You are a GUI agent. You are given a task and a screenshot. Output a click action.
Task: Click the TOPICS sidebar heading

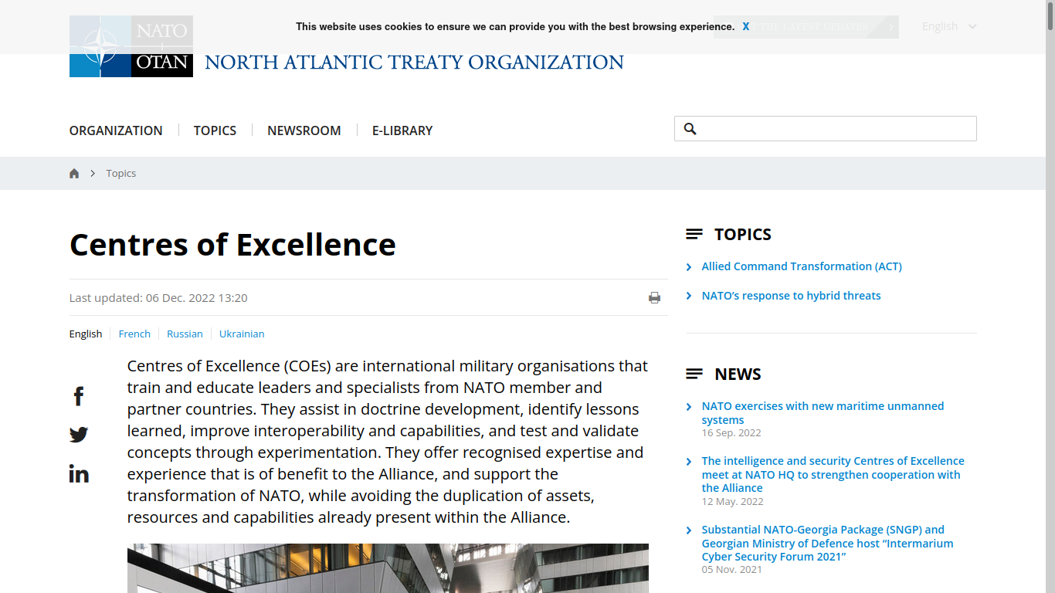[x=743, y=234]
